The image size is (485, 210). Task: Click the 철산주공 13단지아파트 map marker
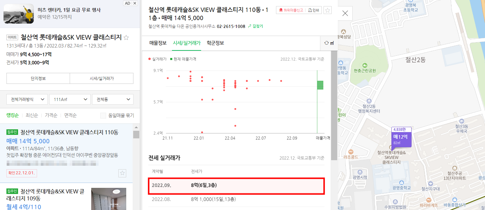click(455, 168)
